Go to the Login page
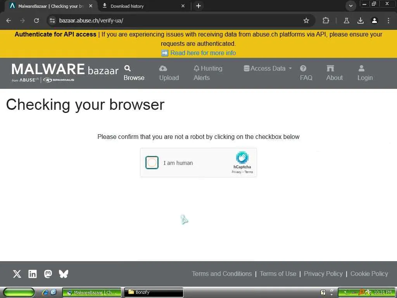397x298 pixels. point(365,73)
